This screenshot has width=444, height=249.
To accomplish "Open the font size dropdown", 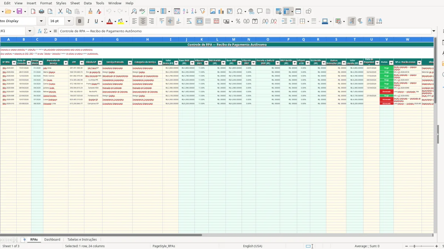I will pyautogui.click(x=69, y=21).
